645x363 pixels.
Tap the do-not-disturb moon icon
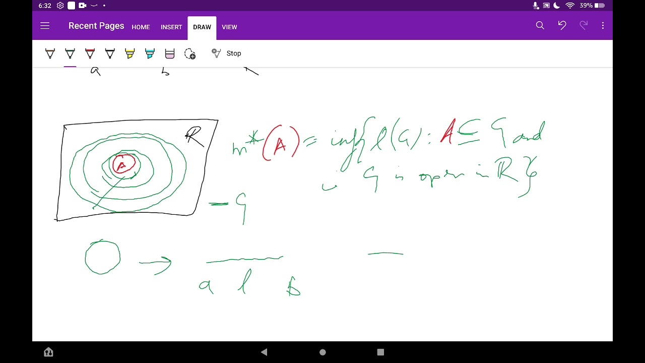557,6
